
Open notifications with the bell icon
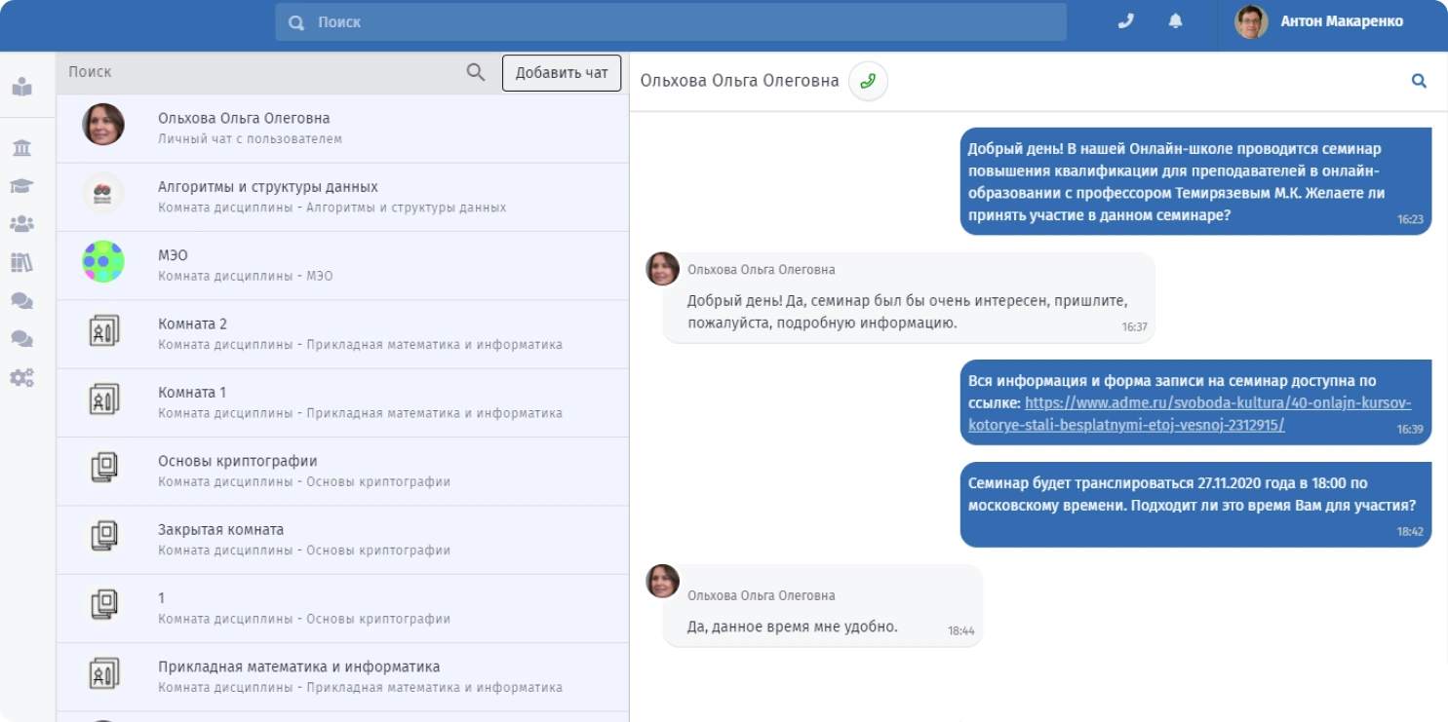point(1176,21)
